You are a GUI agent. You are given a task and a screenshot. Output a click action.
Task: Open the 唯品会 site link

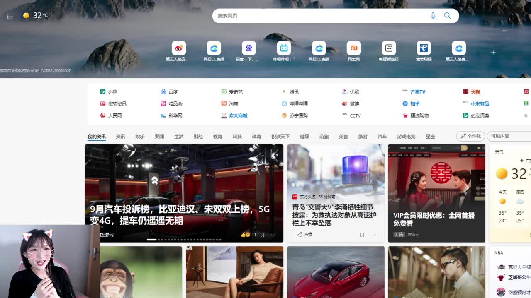click(172, 103)
